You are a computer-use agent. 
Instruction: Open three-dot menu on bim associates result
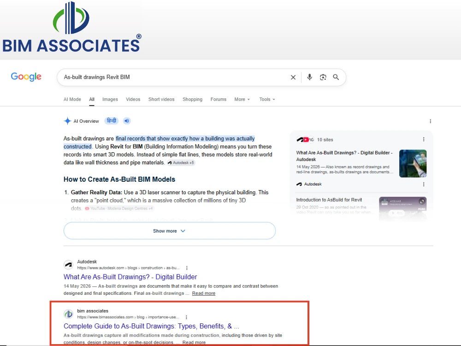click(x=186, y=317)
